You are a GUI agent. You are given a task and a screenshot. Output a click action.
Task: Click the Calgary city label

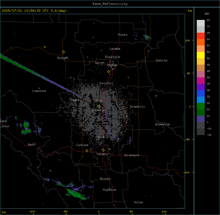click(x=102, y=154)
